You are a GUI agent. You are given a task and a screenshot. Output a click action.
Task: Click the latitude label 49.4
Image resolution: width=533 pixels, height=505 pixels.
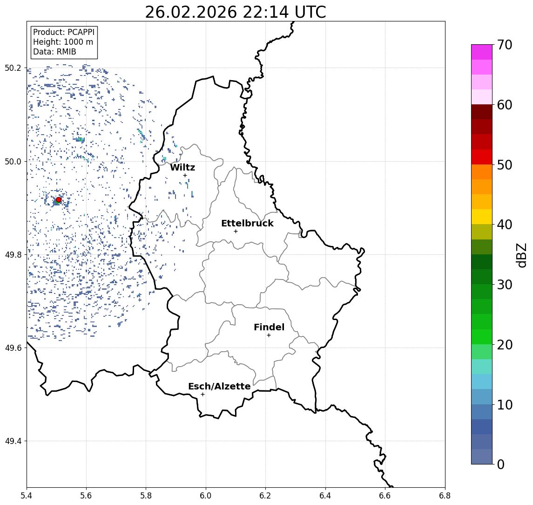coord(13,441)
